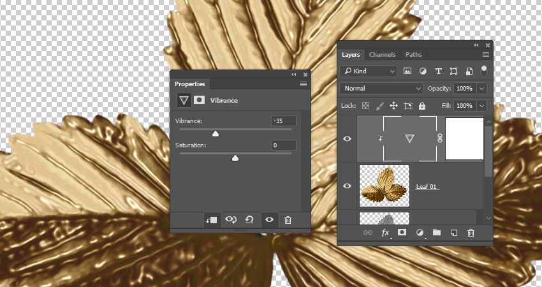Screen dimensions: 542x287
Task: Click the Saturation value field
Action: click(284, 145)
